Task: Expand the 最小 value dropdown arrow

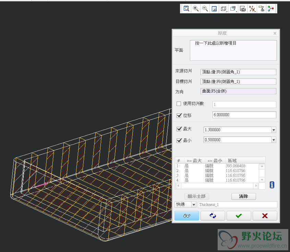Action: coord(274,140)
